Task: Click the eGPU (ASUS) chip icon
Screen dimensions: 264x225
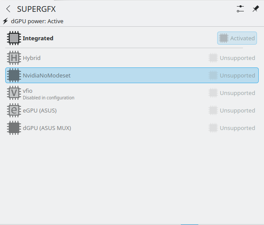Action: click(x=14, y=110)
